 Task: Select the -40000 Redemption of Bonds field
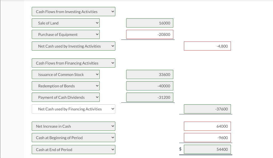149,86
